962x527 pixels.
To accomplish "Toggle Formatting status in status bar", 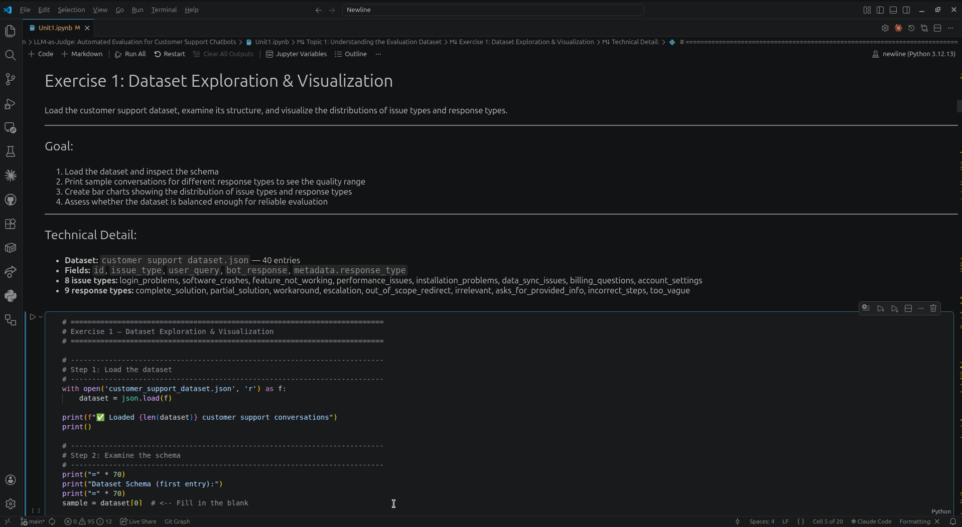I will (919, 521).
